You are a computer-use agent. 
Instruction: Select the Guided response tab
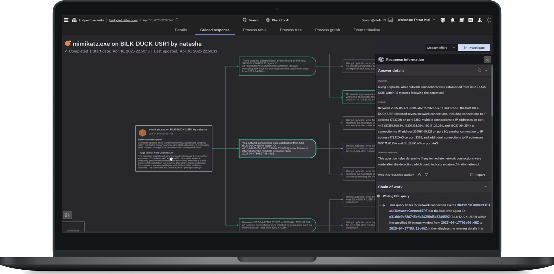click(x=215, y=30)
